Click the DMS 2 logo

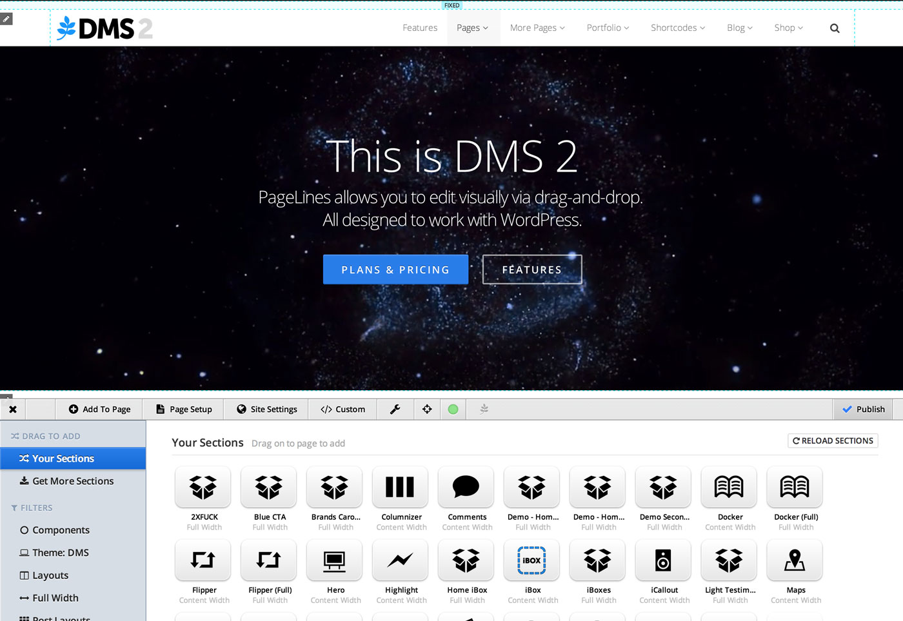(x=105, y=28)
